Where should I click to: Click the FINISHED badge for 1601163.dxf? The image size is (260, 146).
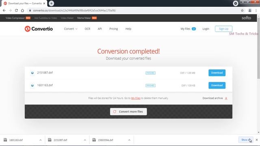click(x=150, y=86)
